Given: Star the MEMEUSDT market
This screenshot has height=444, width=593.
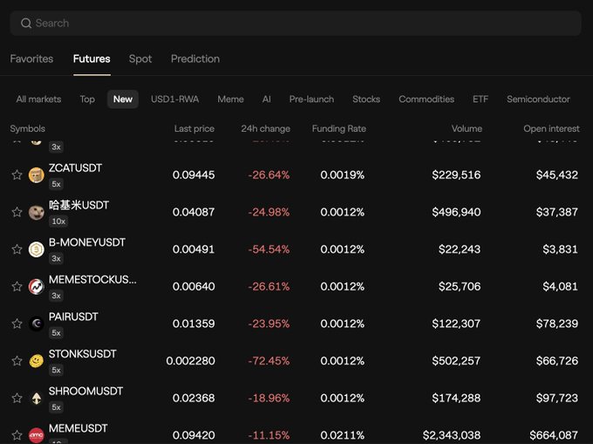Looking at the screenshot, I should pos(17,435).
